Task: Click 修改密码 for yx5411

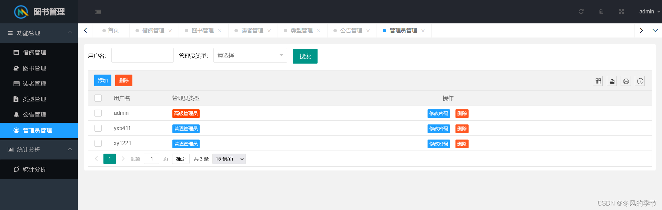Action: tap(439, 129)
